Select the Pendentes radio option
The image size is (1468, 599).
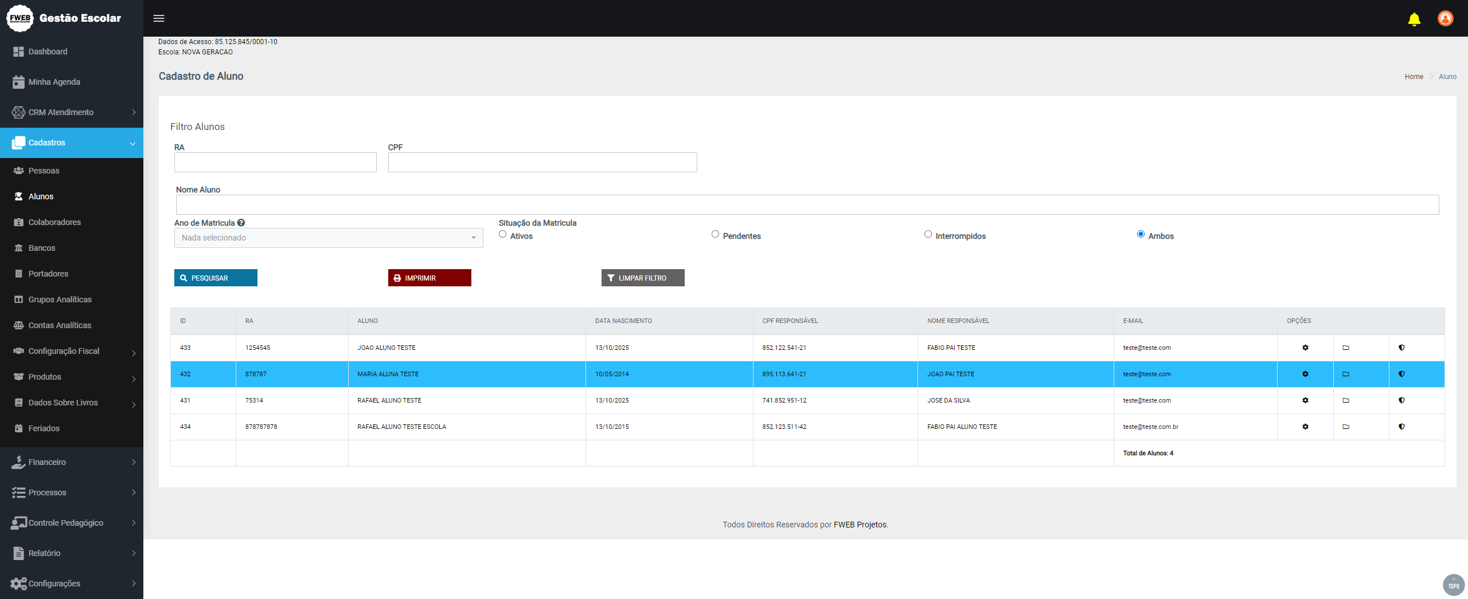pyautogui.click(x=715, y=234)
